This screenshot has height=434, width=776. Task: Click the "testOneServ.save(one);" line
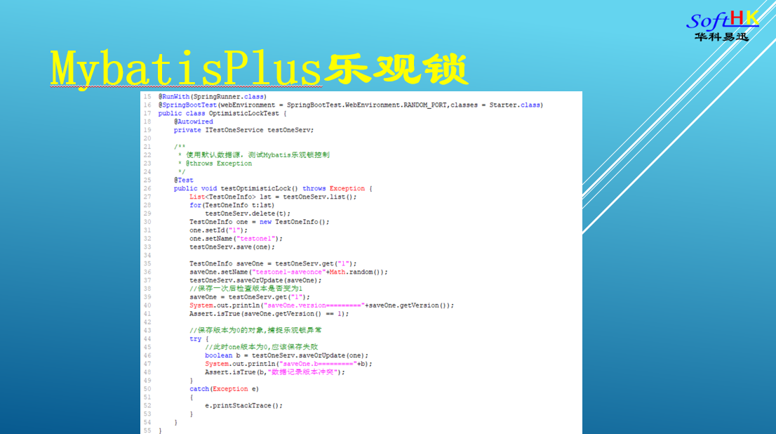232,247
